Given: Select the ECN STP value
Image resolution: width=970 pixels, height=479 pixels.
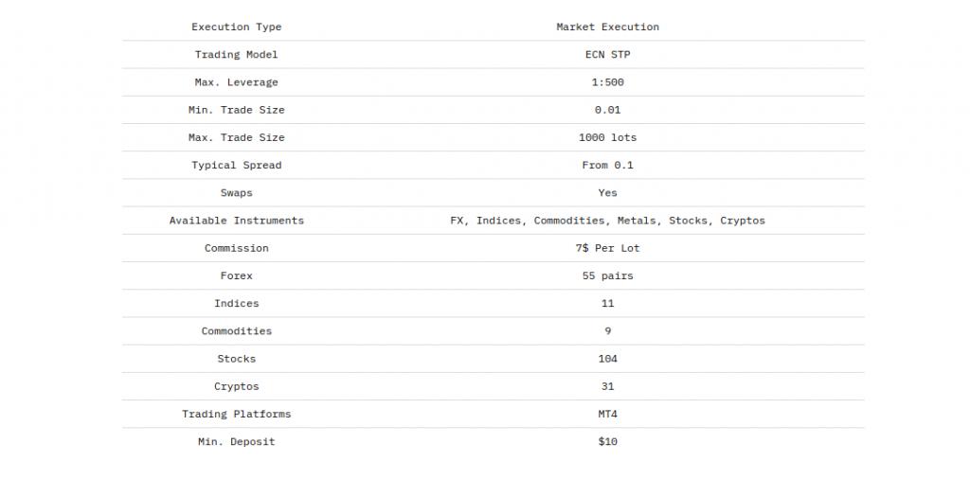Looking at the screenshot, I should coord(607,54).
